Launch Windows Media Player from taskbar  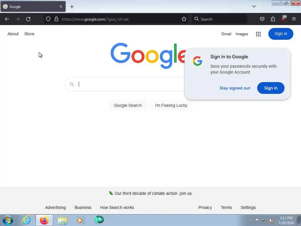pos(80,220)
